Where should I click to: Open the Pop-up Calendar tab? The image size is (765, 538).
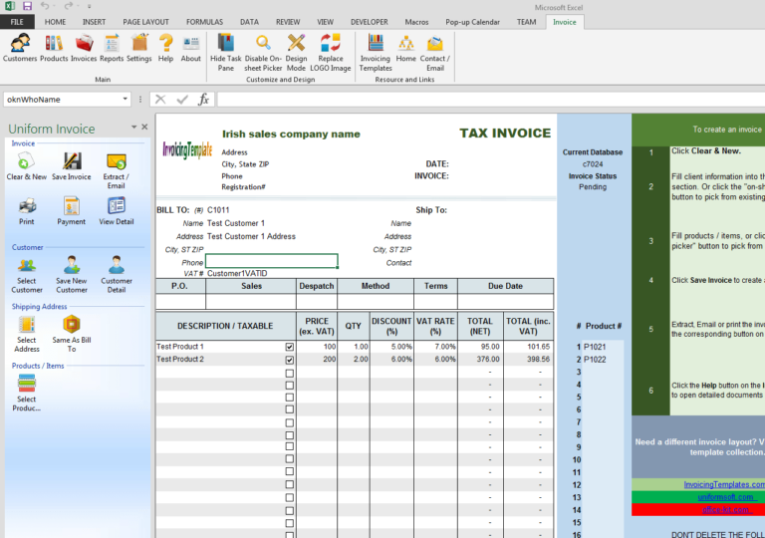tap(473, 21)
